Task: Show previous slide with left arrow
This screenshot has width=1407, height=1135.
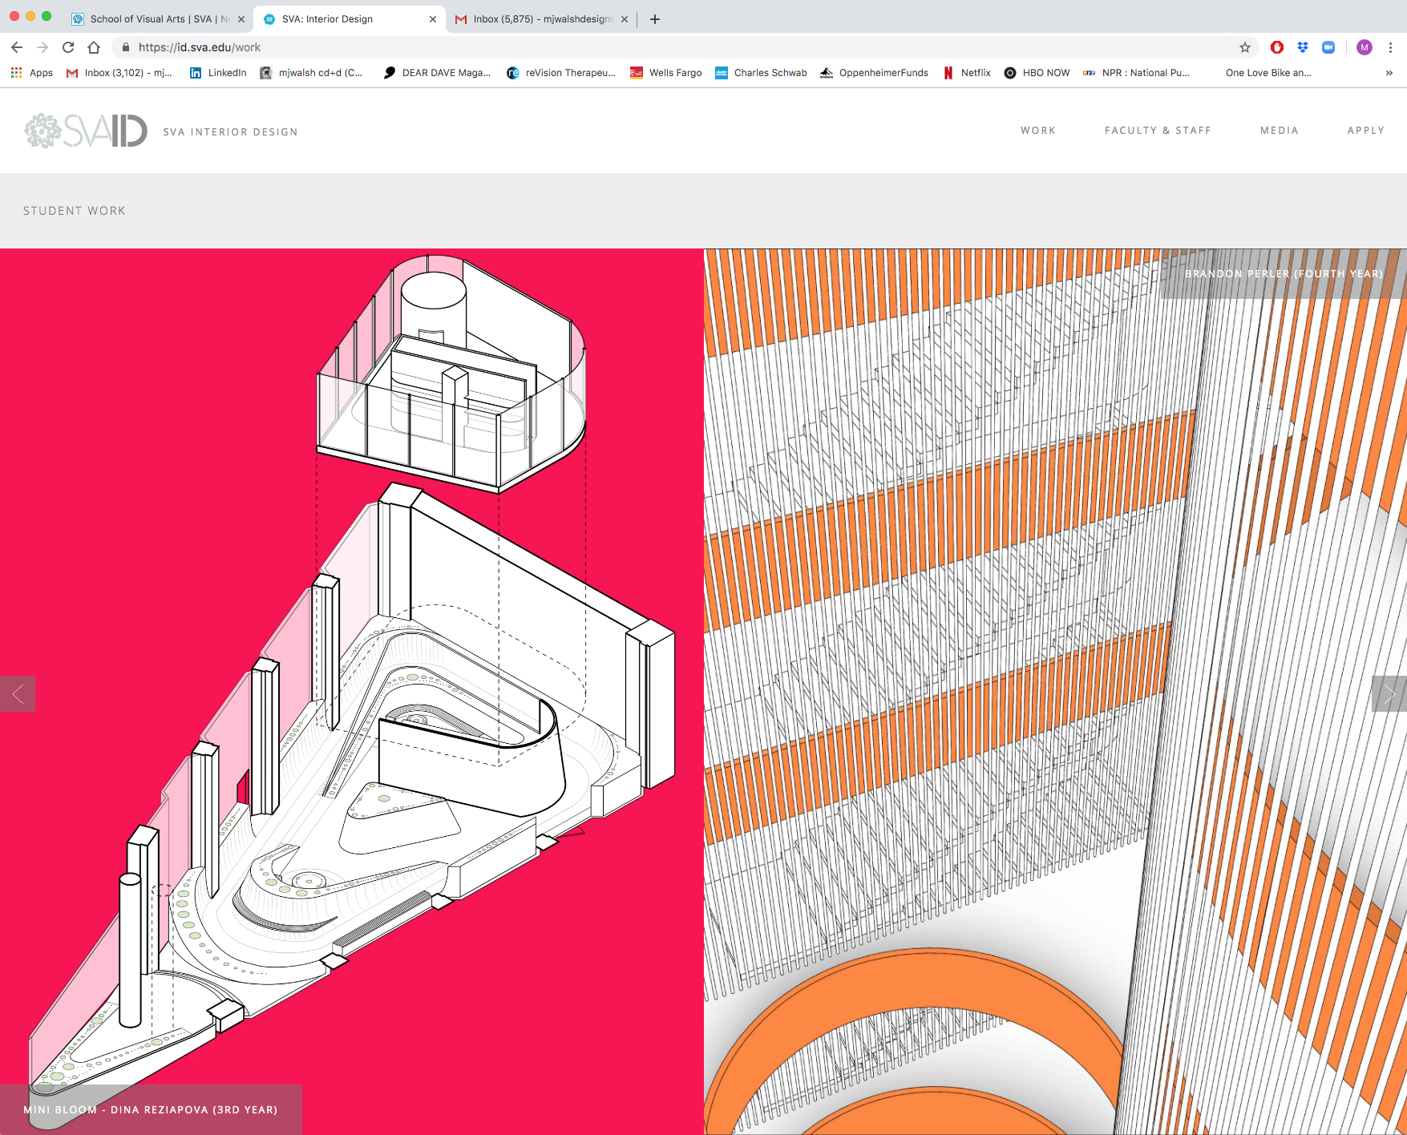Action: tap(18, 694)
